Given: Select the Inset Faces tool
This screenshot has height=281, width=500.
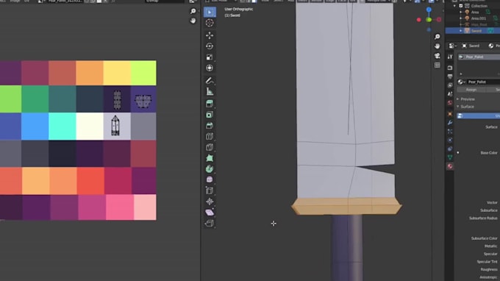Looking at the screenshot, I should coord(210,115).
